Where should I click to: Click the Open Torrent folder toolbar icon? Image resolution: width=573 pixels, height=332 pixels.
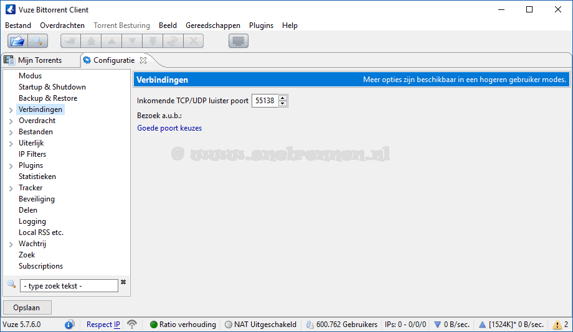click(x=17, y=41)
